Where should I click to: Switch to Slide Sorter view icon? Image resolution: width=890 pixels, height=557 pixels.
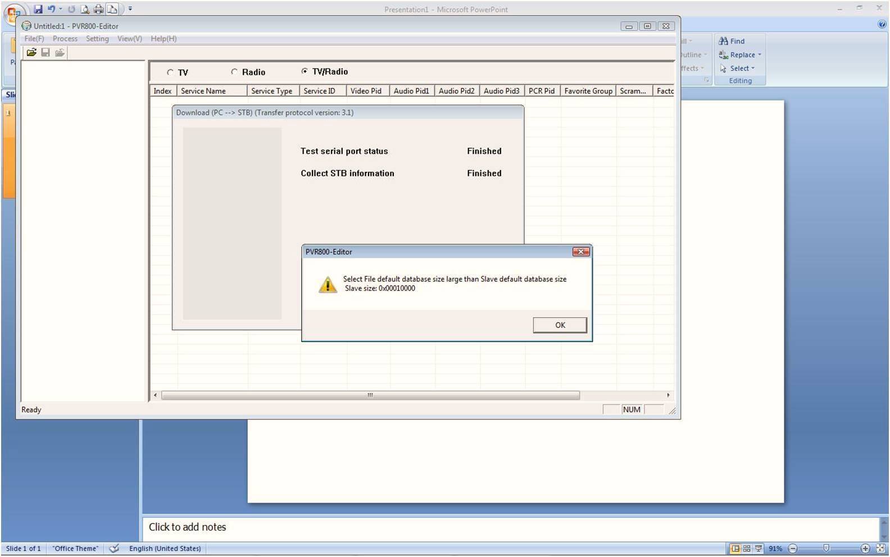(x=747, y=549)
